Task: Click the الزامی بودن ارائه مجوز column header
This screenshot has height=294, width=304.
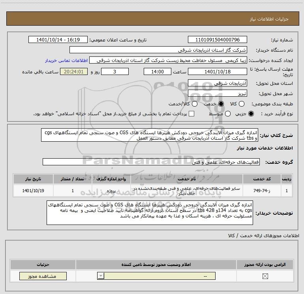Action: pos(265,264)
